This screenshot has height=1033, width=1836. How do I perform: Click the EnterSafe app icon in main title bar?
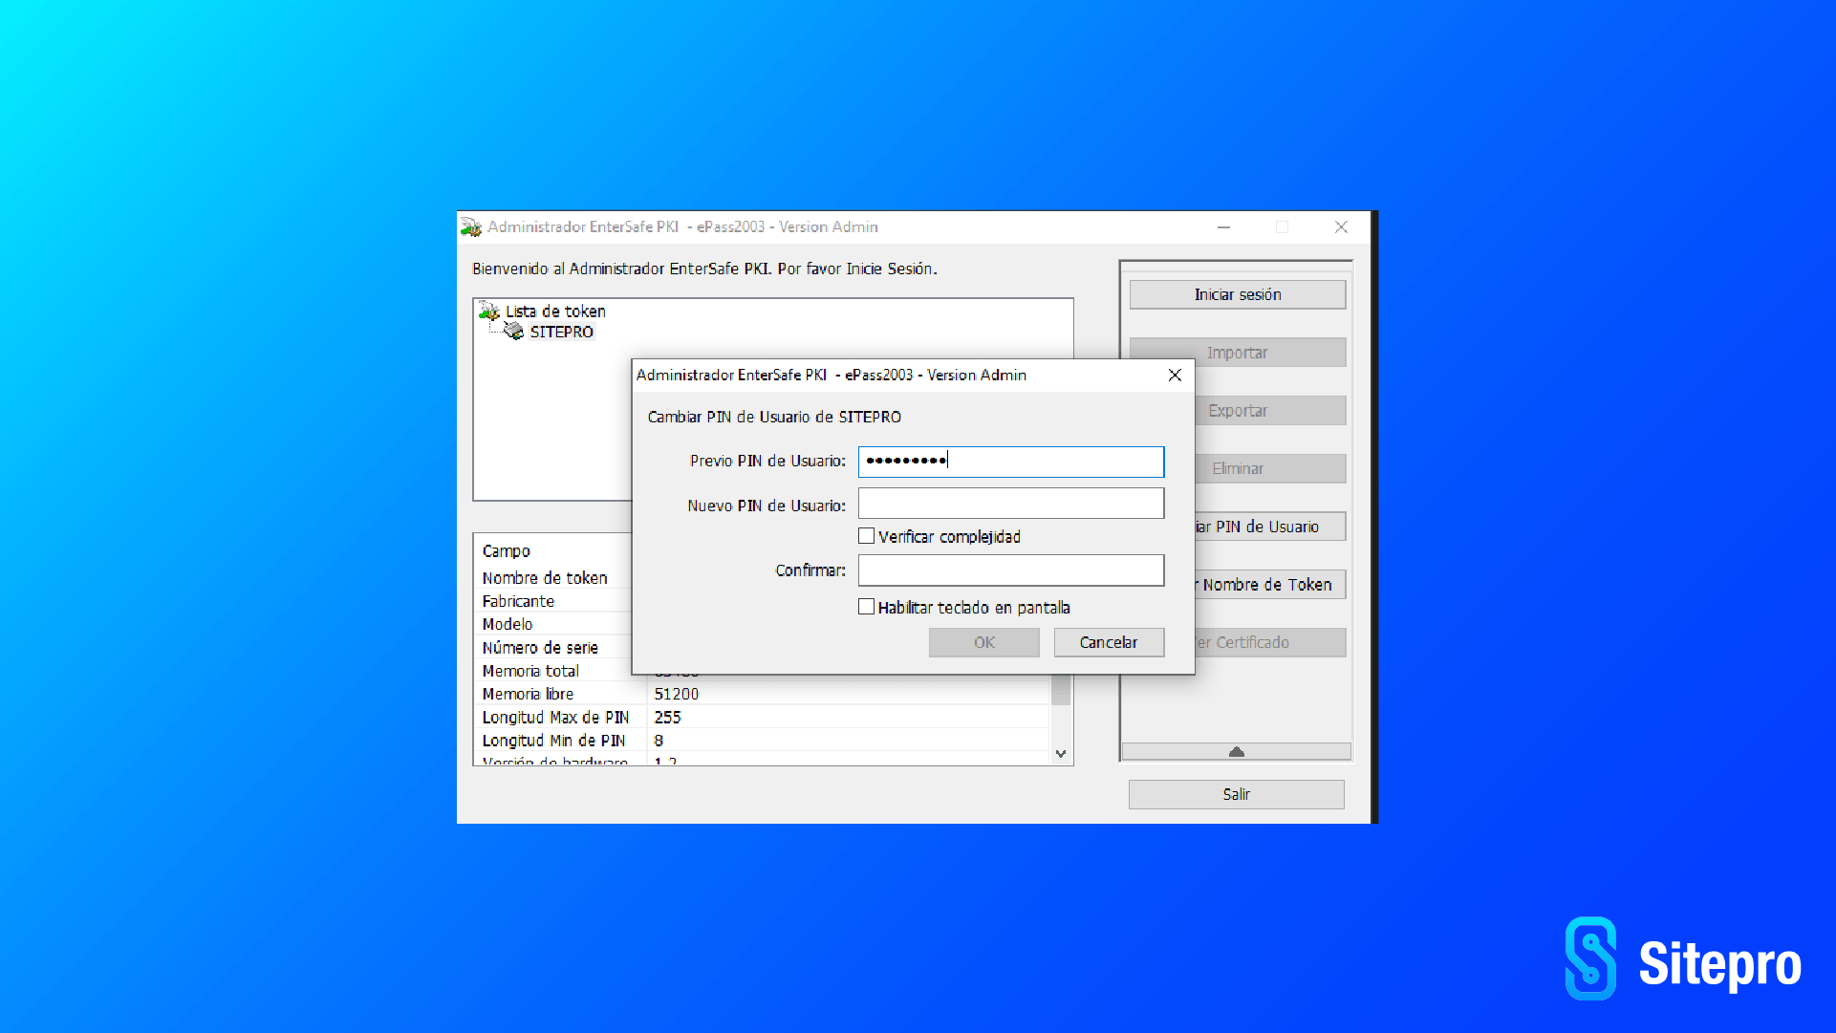(471, 227)
